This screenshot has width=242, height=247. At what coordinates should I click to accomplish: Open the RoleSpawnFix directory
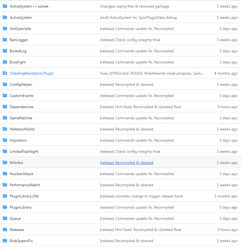pos(21,241)
